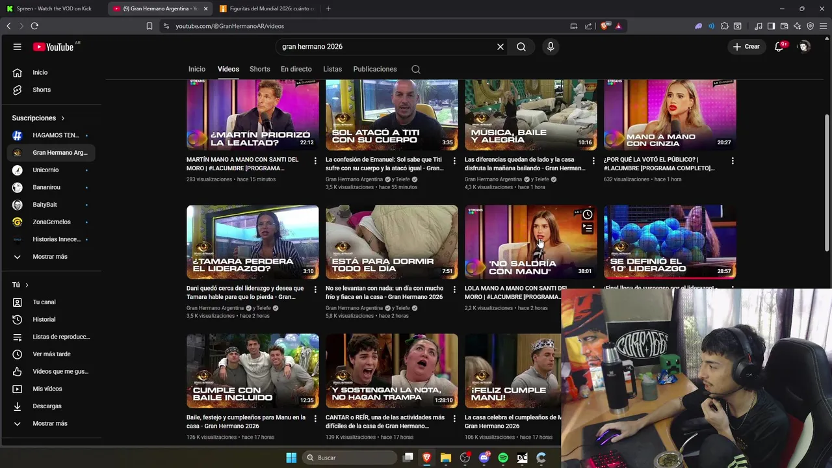Open the Se definió el 10° liderazgo thumbnail
832x468 pixels.
point(670,242)
